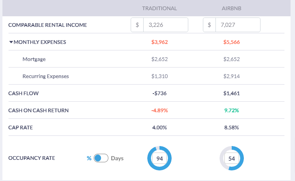Viewport: 295px width, 181px height.
Task: Choose the % label beside the switch
Action: click(89, 158)
